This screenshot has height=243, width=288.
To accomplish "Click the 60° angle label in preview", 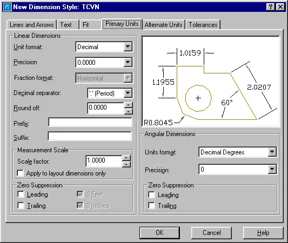I will pyautogui.click(x=227, y=103).
